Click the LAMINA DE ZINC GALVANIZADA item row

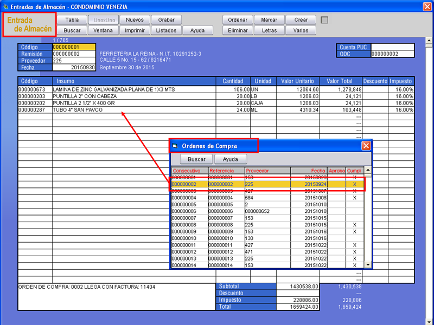pos(216,89)
